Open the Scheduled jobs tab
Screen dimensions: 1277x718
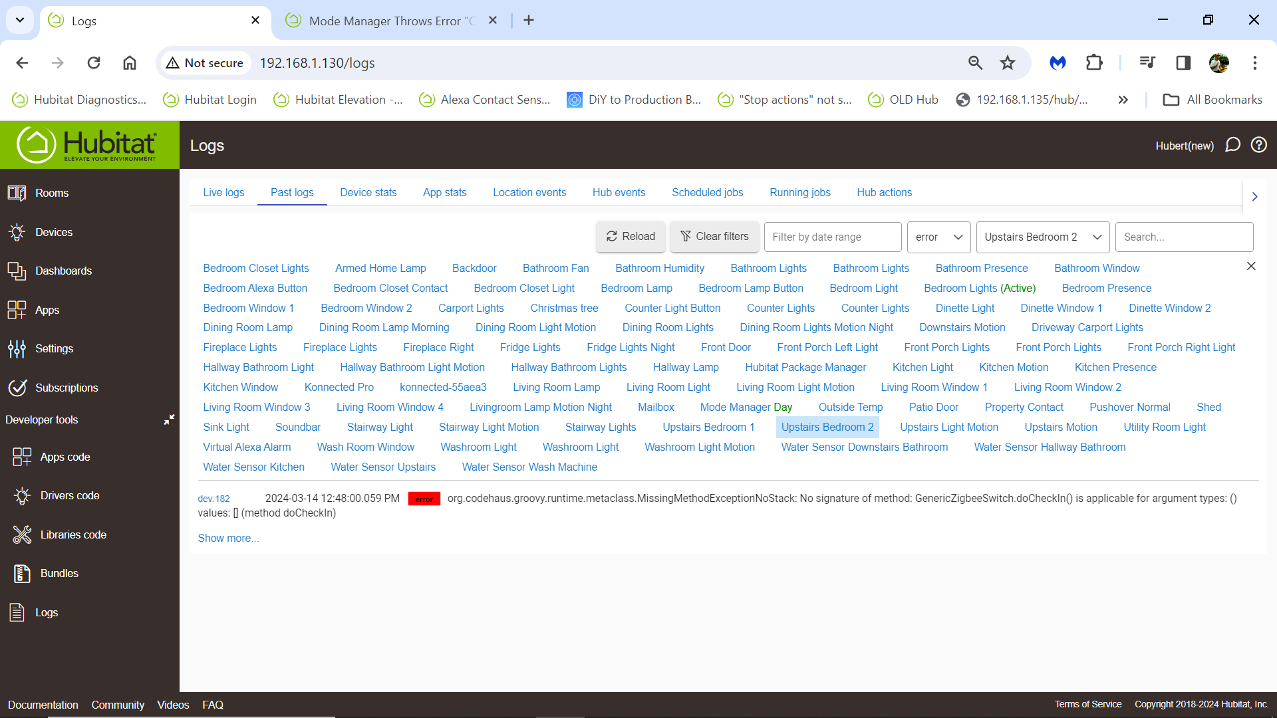coord(708,192)
